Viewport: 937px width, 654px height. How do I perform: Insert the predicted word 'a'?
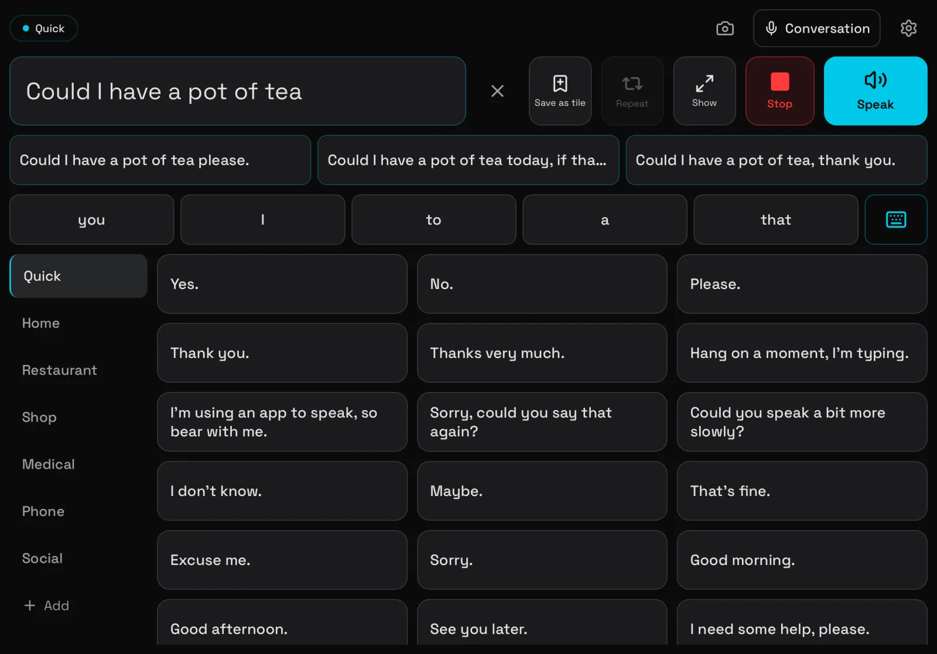click(604, 219)
